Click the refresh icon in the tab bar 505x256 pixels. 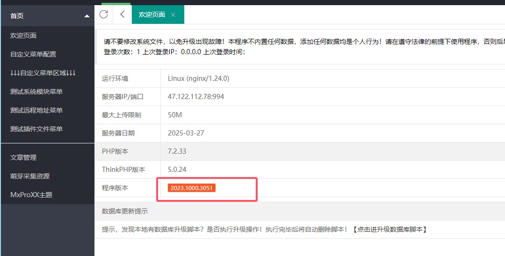click(x=104, y=14)
